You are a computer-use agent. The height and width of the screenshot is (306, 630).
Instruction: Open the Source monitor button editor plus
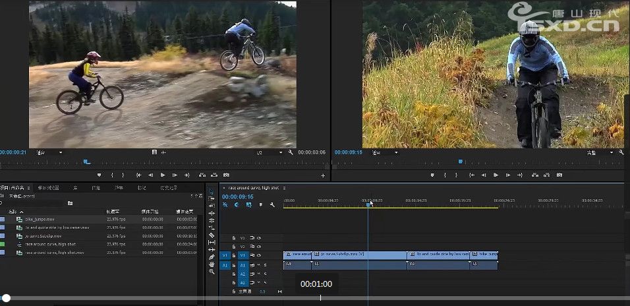click(323, 175)
